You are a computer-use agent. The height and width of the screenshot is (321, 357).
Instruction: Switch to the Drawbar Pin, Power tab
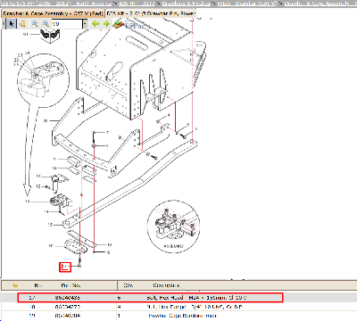(x=151, y=13)
